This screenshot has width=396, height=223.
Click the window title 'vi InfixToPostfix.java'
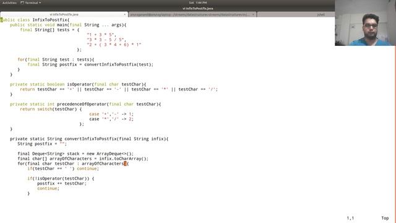point(198,8)
